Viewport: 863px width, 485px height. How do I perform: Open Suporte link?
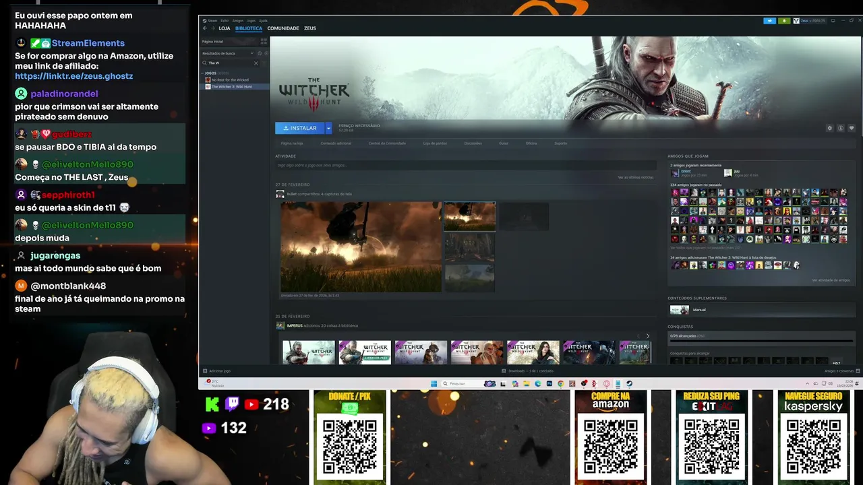coord(560,143)
